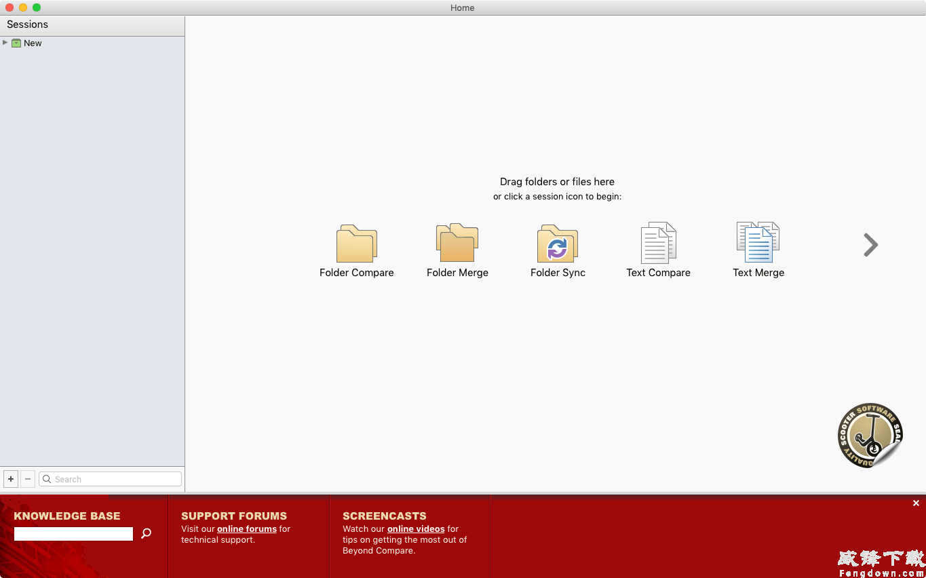
Task: Add a session with the plus button
Action: (11, 479)
